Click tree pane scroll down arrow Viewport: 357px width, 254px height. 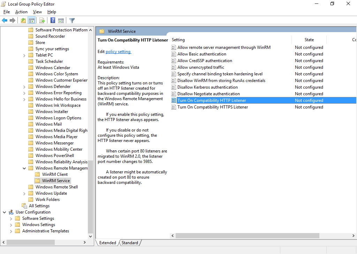90,236
